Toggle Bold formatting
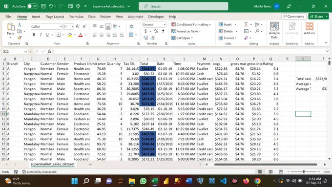332x187 pixels. click(34, 35)
